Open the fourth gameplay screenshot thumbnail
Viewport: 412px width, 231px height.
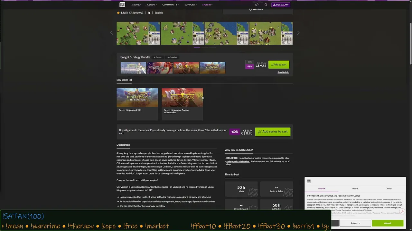coord(271,33)
